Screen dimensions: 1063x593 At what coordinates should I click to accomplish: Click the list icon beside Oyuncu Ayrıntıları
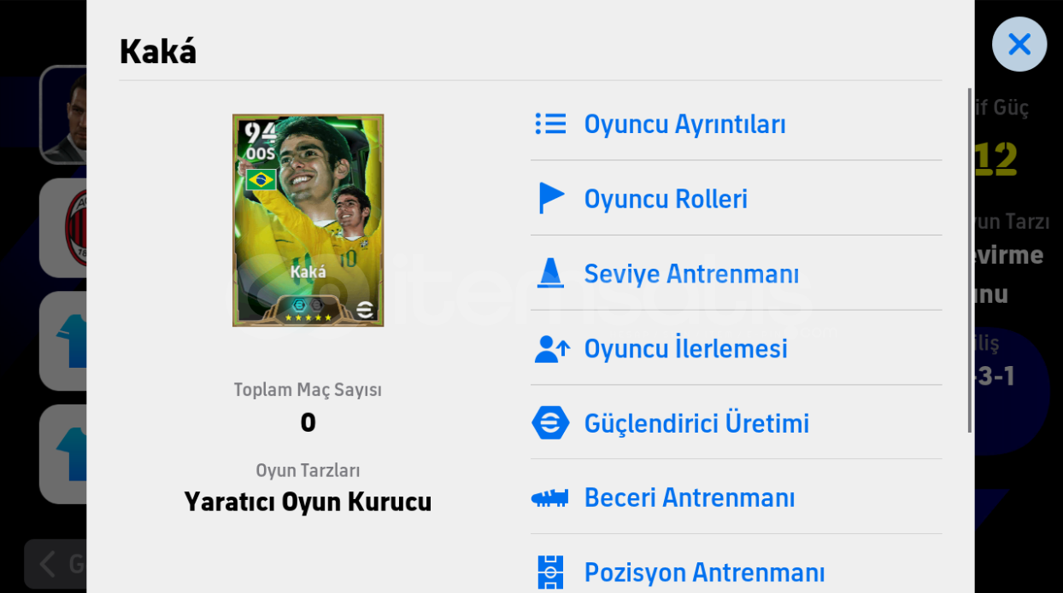point(550,124)
